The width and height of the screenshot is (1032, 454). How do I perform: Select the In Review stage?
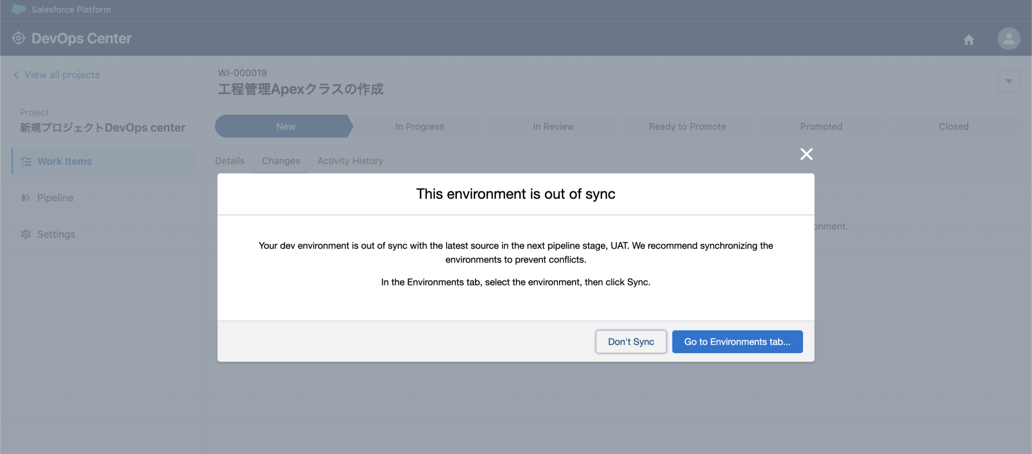pos(553,127)
